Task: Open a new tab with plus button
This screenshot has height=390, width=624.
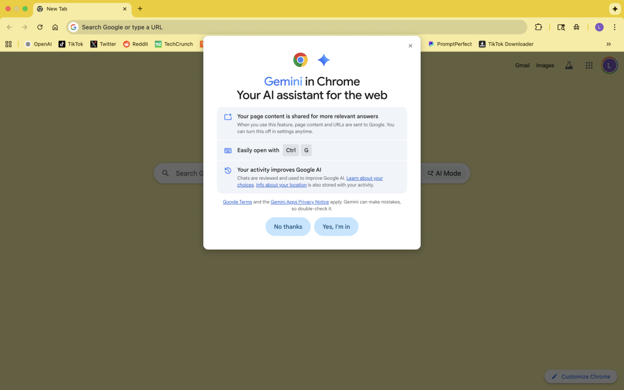Action: pos(140,9)
